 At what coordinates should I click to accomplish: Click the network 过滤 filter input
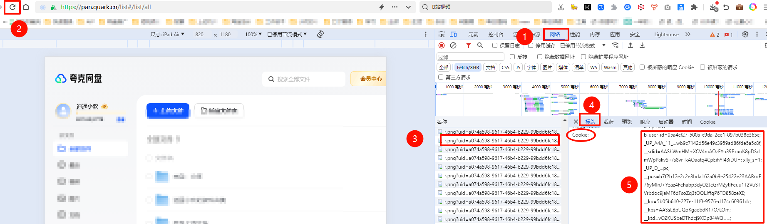470,57
